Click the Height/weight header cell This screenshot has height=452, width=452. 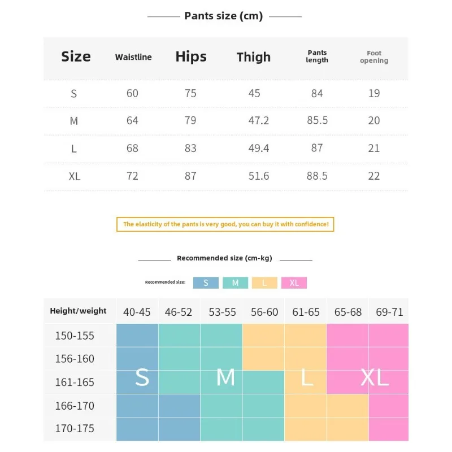79,311
